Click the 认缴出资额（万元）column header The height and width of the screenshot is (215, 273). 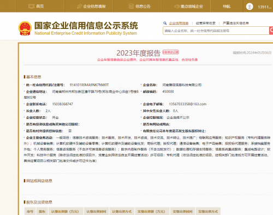click(x=65, y=211)
